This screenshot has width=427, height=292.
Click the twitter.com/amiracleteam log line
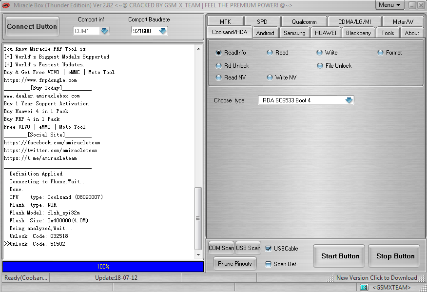tap(51, 150)
